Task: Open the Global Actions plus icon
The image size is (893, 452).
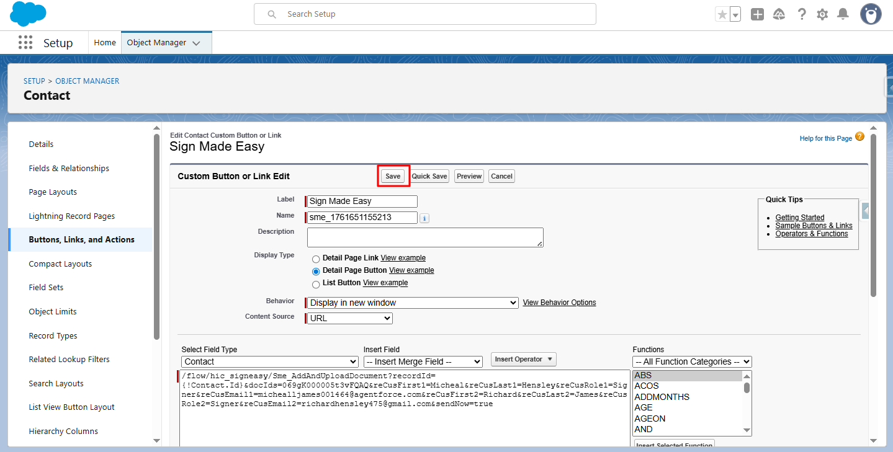Action: coord(757,14)
